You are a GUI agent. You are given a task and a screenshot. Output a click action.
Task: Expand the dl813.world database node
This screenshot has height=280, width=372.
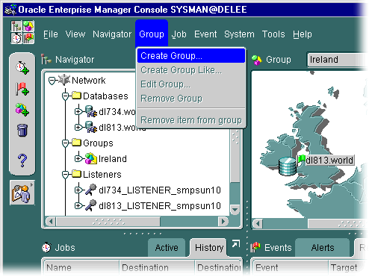point(78,128)
